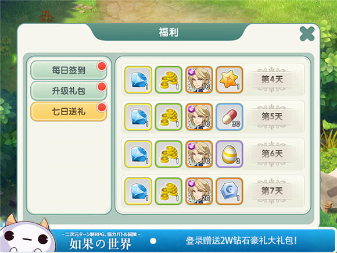Tap the white cat mascot in the banner
Image resolution: width=337 pixels, height=253 pixels.
(27, 234)
